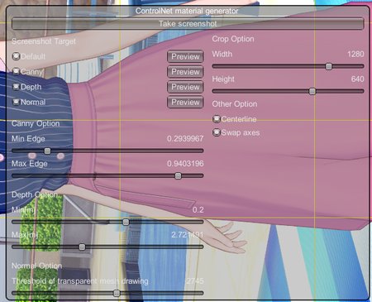
Task: Toggle the Swap axes option
Action: click(x=217, y=132)
